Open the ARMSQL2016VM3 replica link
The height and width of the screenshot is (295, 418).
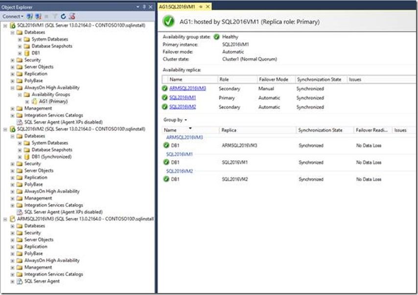point(187,88)
